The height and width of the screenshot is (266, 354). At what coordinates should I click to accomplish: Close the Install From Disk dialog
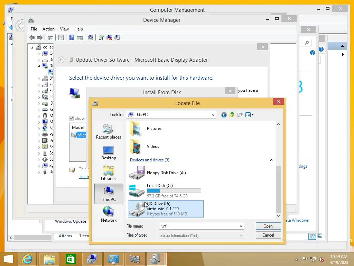click(230, 91)
